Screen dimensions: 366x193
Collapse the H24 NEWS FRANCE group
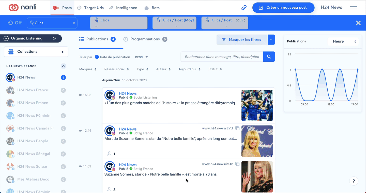coord(63,66)
